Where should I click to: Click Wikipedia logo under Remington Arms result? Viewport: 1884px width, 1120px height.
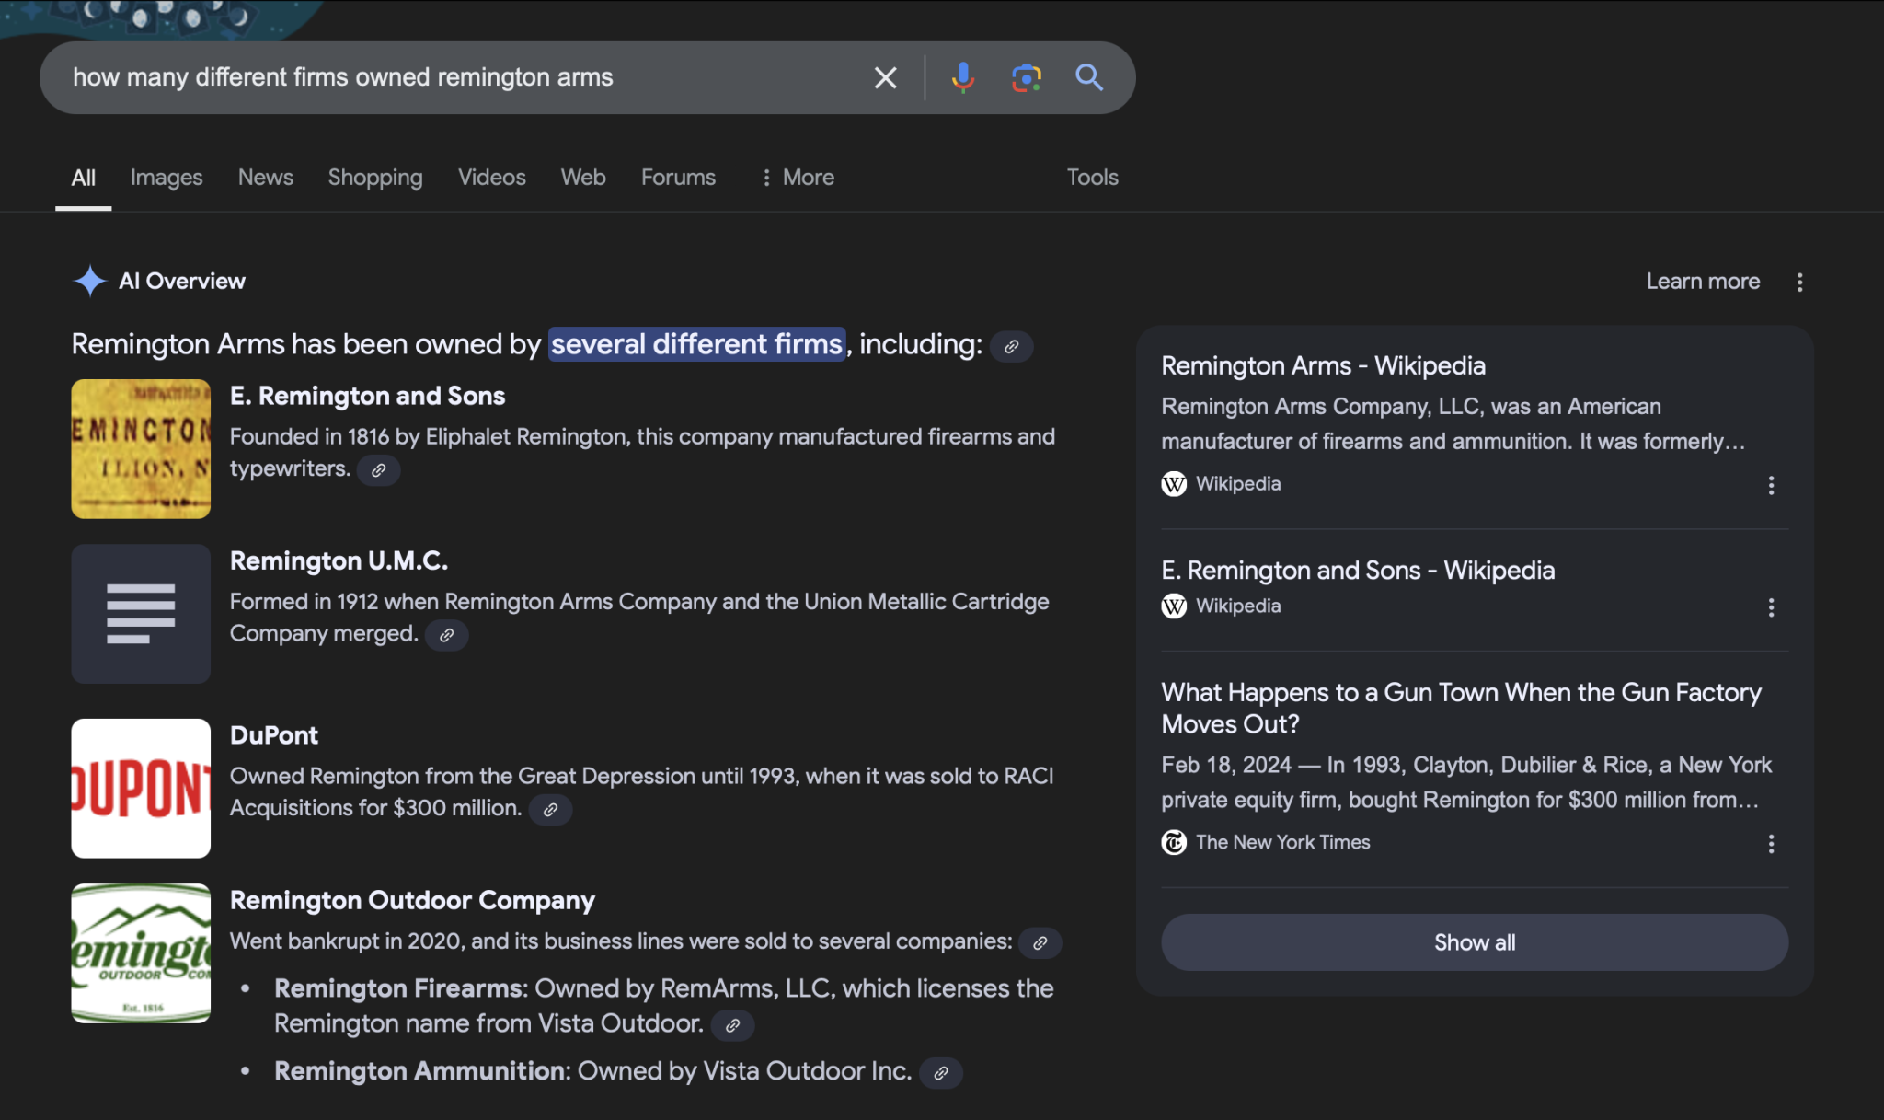point(1174,483)
